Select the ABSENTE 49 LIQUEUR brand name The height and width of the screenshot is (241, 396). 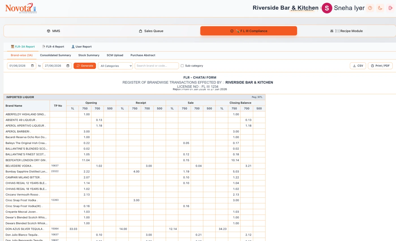(21, 120)
